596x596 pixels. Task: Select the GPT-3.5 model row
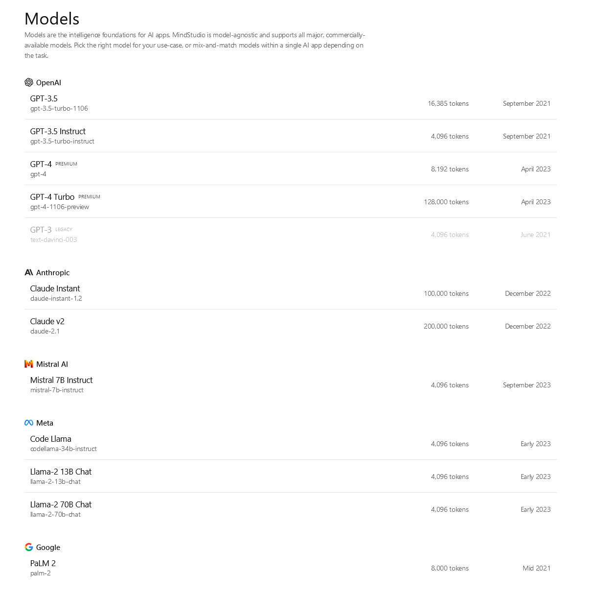pyautogui.click(x=291, y=103)
